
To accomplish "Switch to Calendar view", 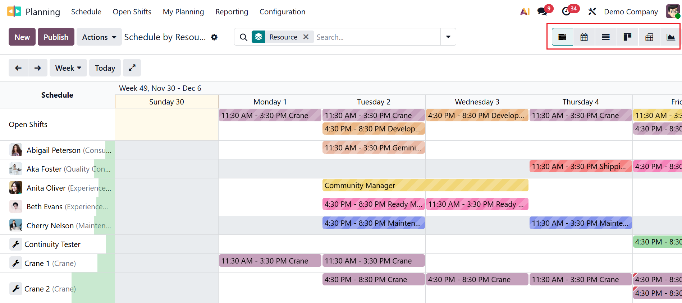I will coord(584,37).
